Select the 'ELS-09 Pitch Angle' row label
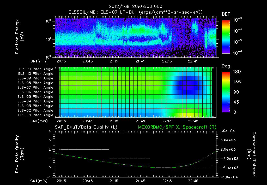Viewport: 267px width, 185px height. [x=35, y=78]
